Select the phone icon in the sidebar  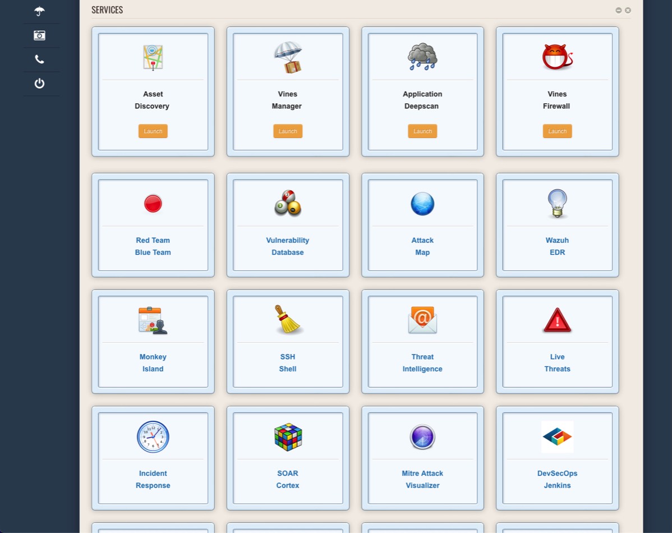tap(39, 59)
